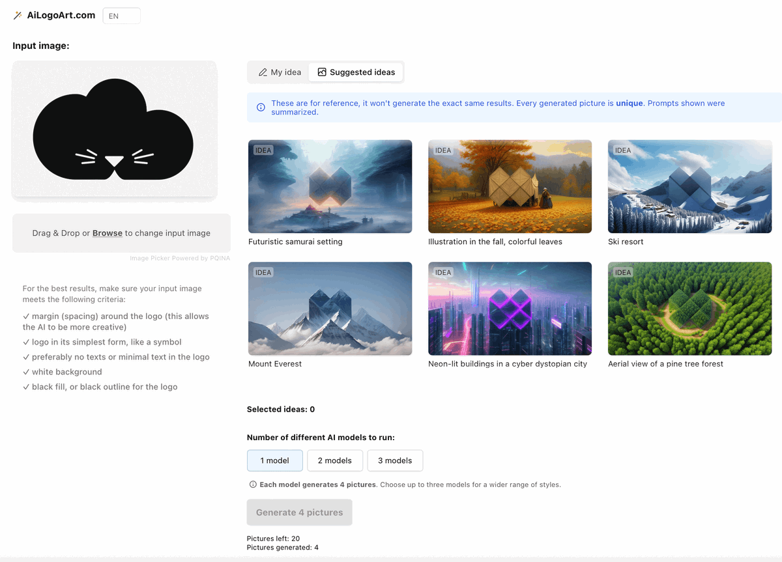Select the Mount Everest idea image
This screenshot has width=782, height=562.
[330, 309]
